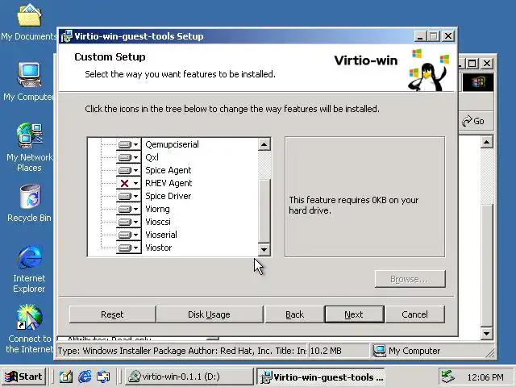
Task: Switch to virtio-win-0.1.1 (D:) taskbar window
Action: (x=189, y=377)
